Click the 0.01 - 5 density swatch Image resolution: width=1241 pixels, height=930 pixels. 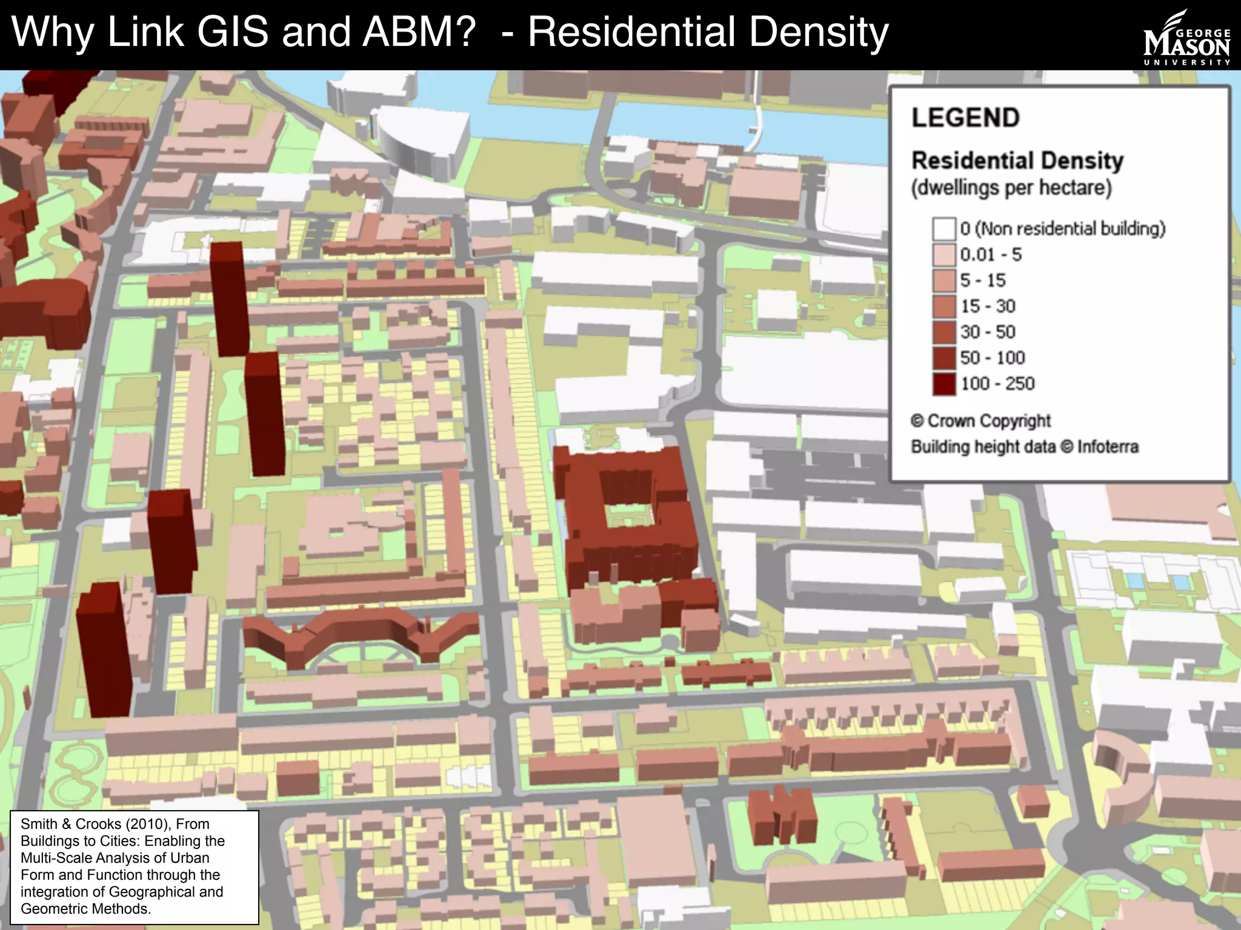(944, 255)
